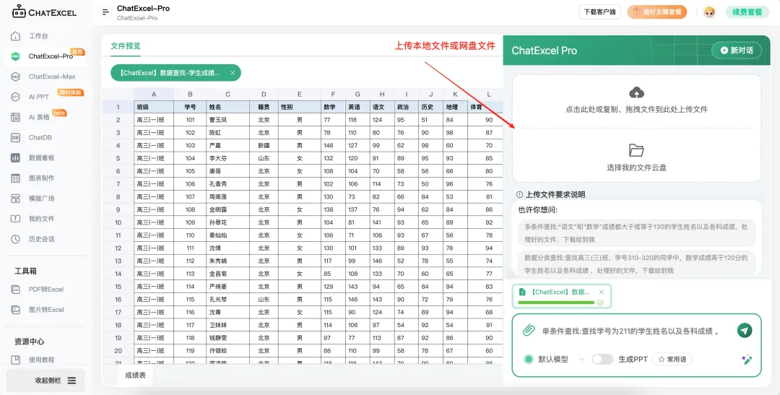This screenshot has height=395, width=780.
Task: Click the 数学 header cell
Action: pos(333,107)
